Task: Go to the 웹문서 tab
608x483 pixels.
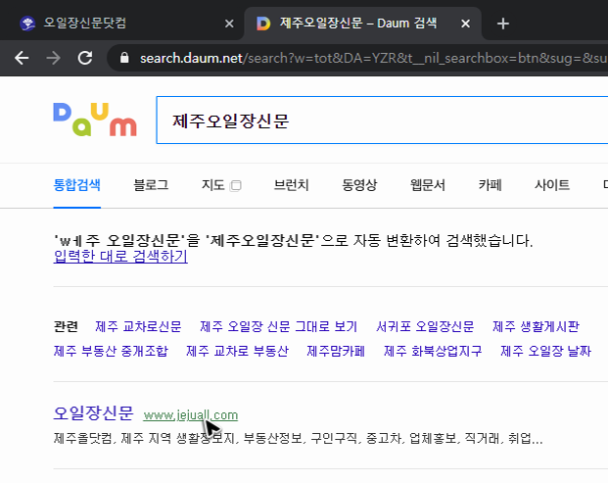Action: tap(428, 185)
